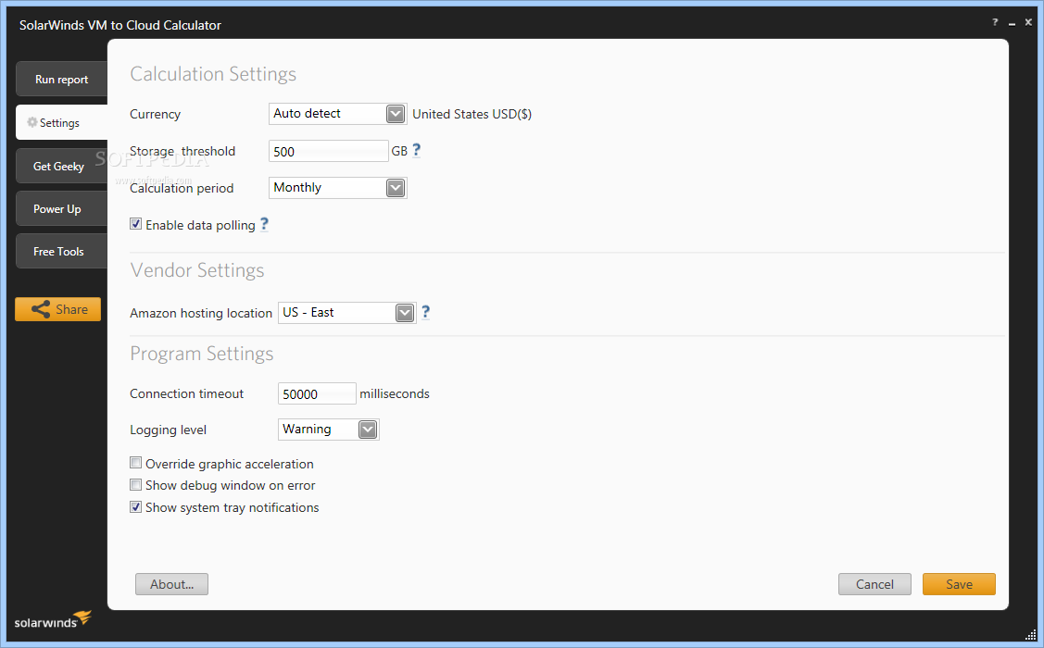
Task: Click the milliseconds label
Action: [x=395, y=393]
